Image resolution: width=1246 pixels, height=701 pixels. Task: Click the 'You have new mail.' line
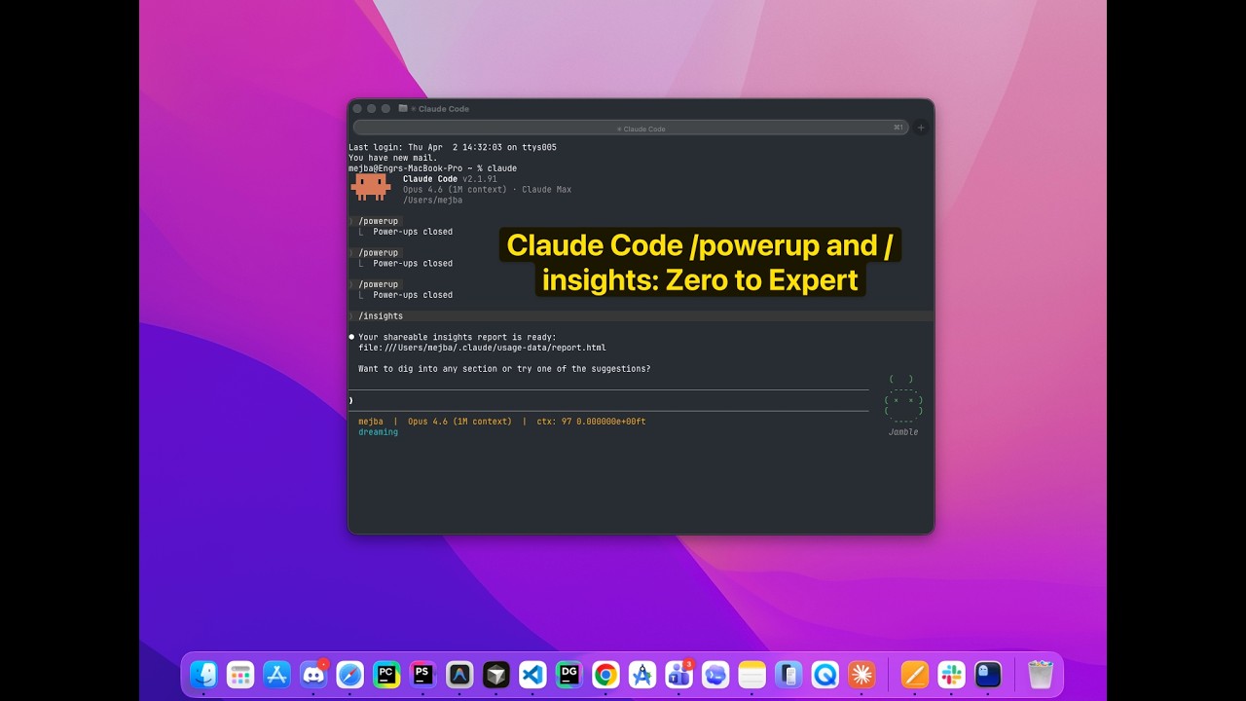(393, 158)
